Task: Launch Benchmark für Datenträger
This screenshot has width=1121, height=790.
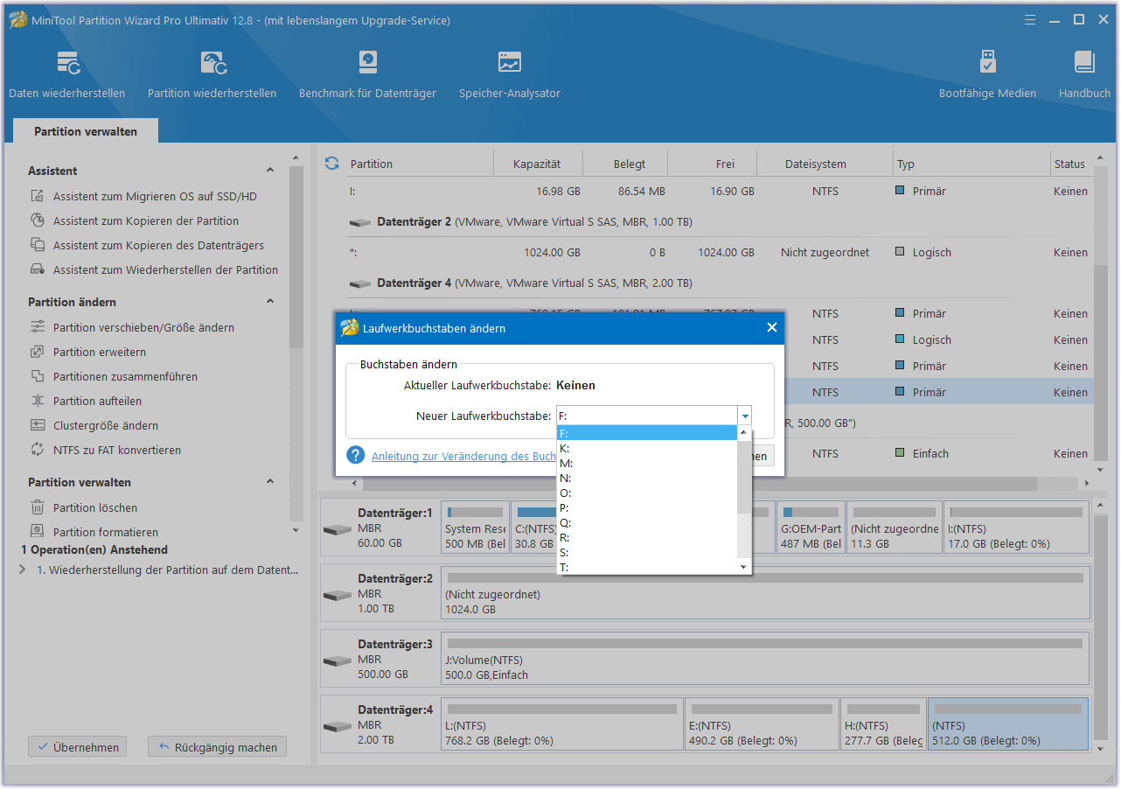Action: [367, 75]
